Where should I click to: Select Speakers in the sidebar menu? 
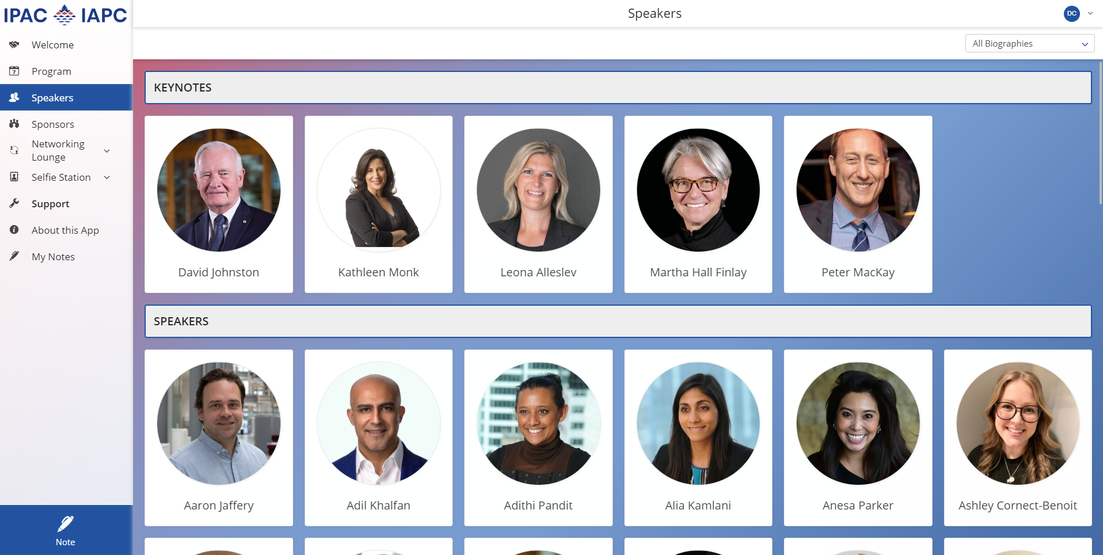[52, 98]
